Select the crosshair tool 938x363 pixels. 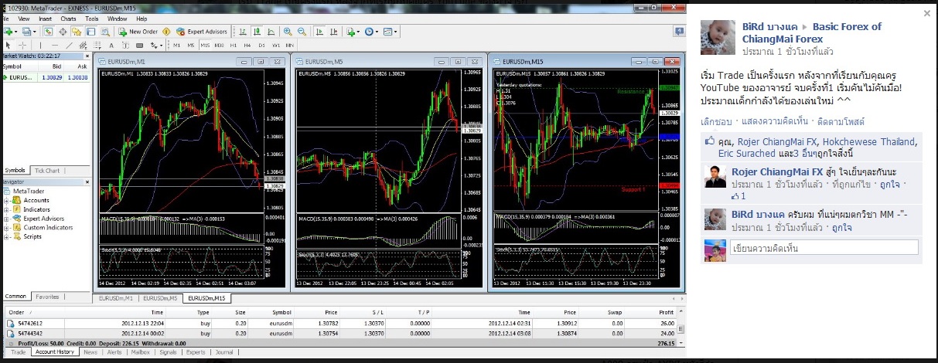22,46
